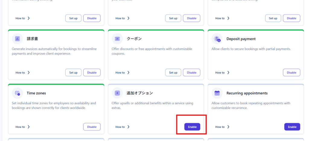Disable the クーポン coupons feature

(x=192, y=72)
